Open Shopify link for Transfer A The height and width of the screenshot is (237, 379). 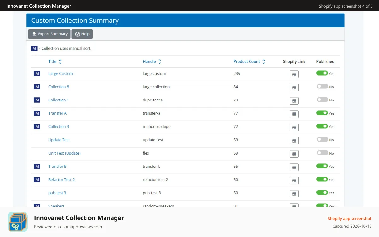click(x=294, y=114)
